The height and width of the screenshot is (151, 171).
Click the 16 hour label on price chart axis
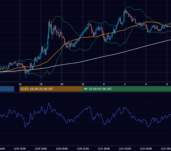pos(20,84)
